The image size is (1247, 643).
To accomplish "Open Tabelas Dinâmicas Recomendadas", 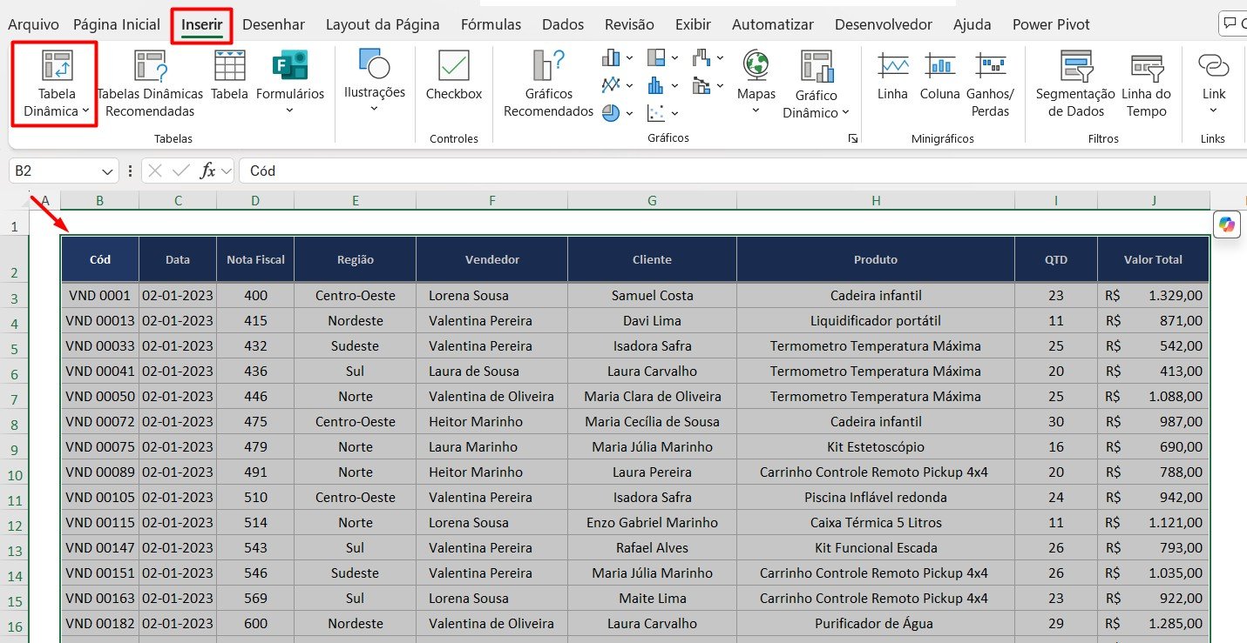I will 150,84.
